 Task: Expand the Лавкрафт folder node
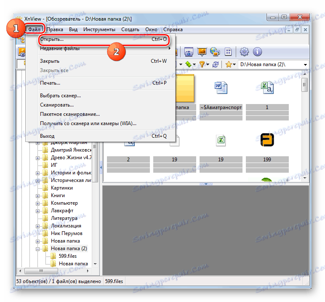37,211
